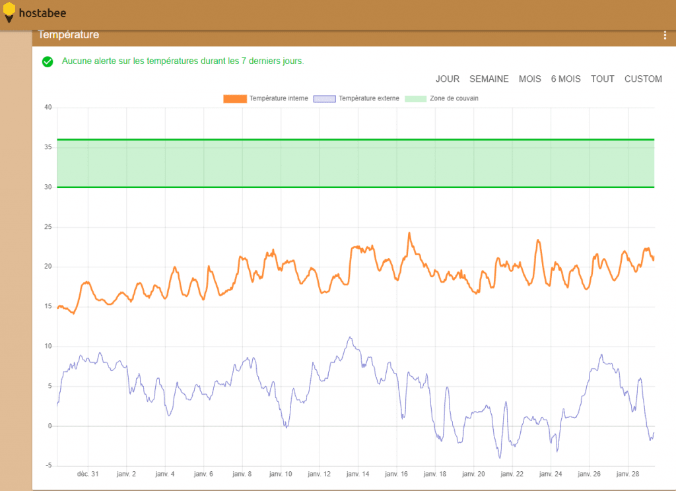This screenshot has width=676, height=491.
Task: Click the green Zone de couvain swatch
Action: (x=416, y=99)
